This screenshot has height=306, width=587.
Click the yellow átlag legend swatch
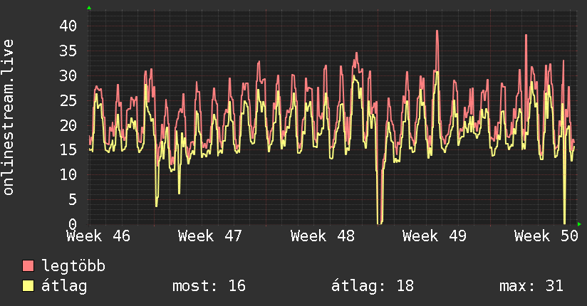coord(28,286)
